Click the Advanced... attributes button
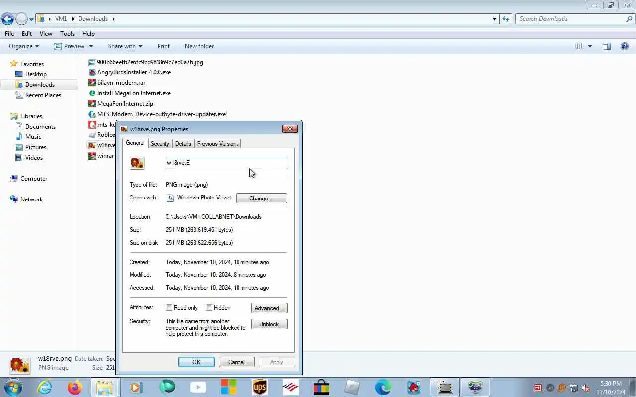 269,308
